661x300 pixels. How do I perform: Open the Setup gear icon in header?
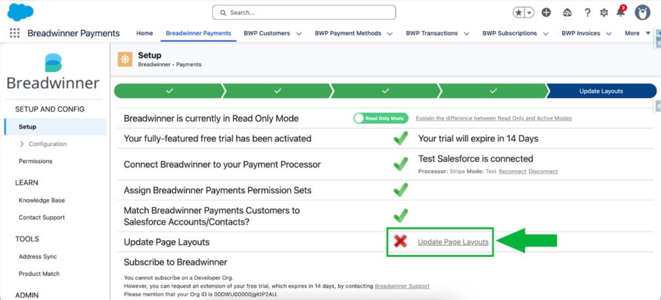click(x=604, y=13)
